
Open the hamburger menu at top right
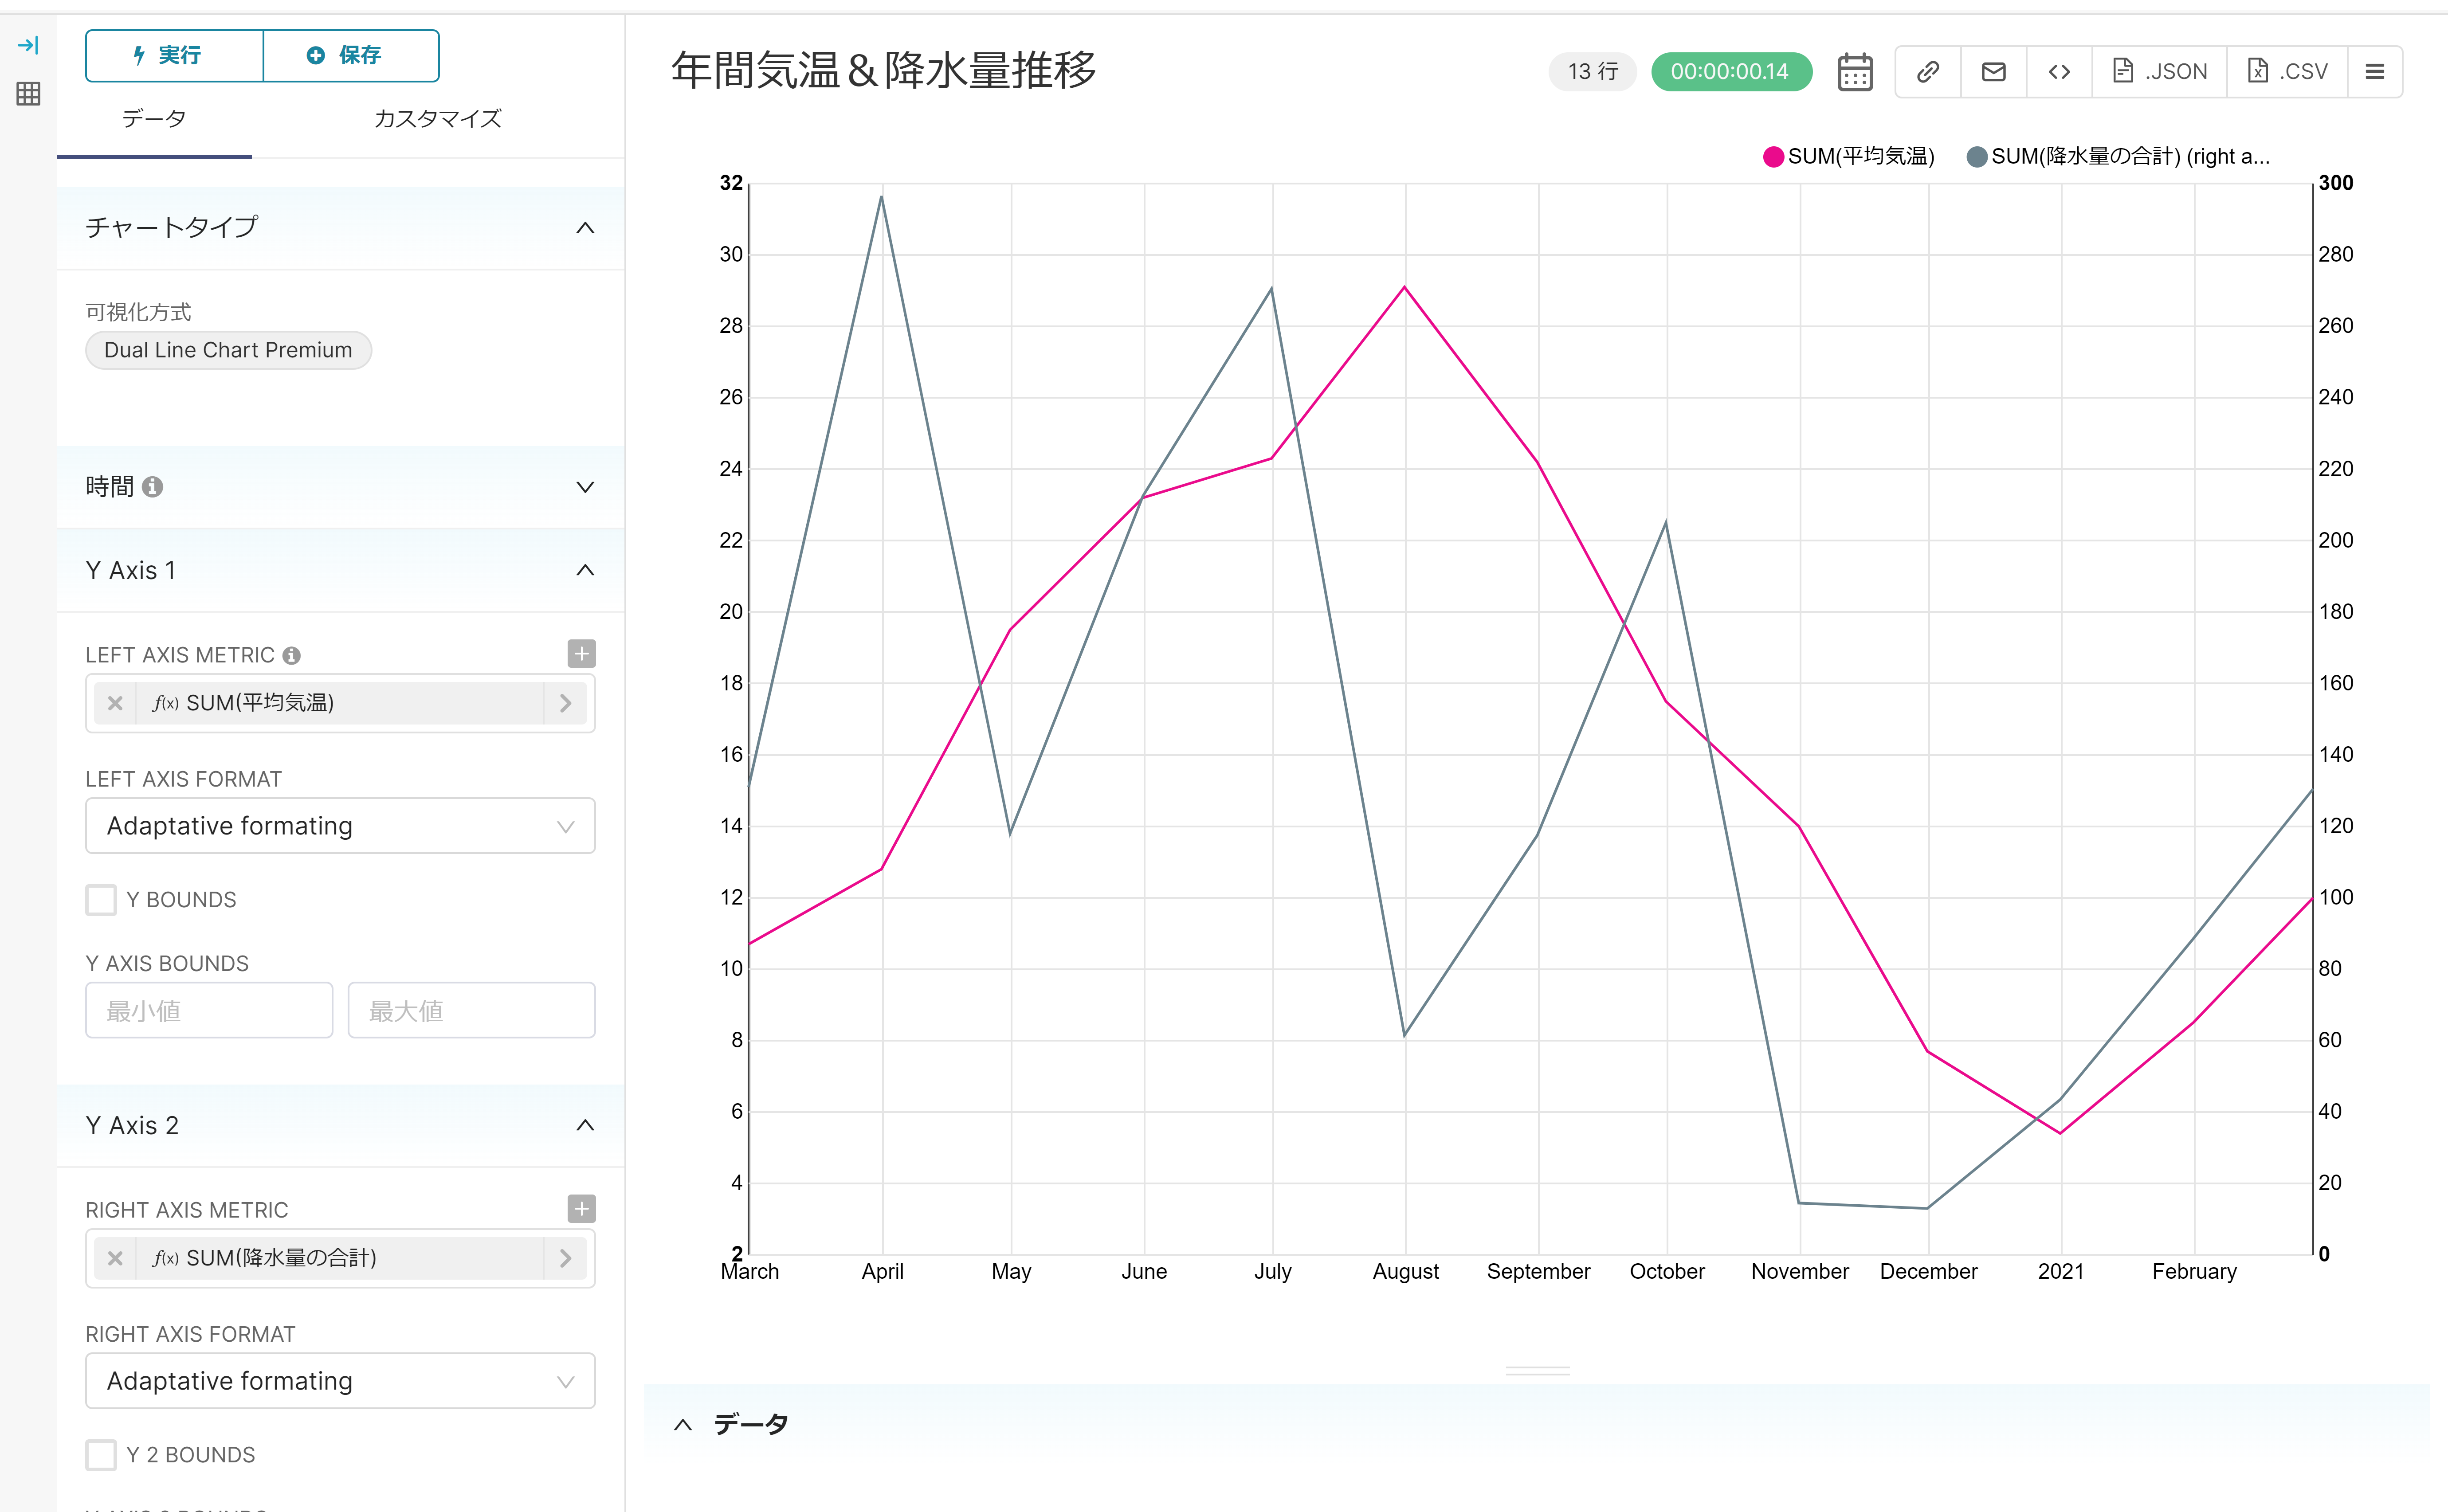(x=2375, y=72)
